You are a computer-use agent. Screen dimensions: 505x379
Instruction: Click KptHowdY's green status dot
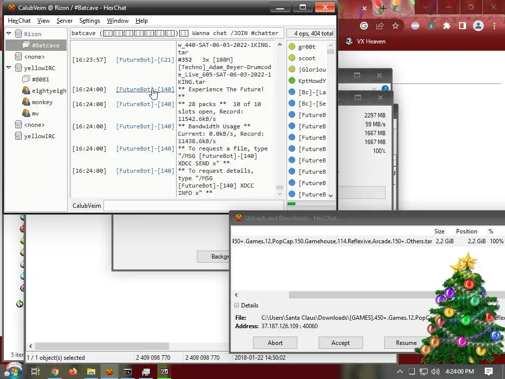(292, 80)
